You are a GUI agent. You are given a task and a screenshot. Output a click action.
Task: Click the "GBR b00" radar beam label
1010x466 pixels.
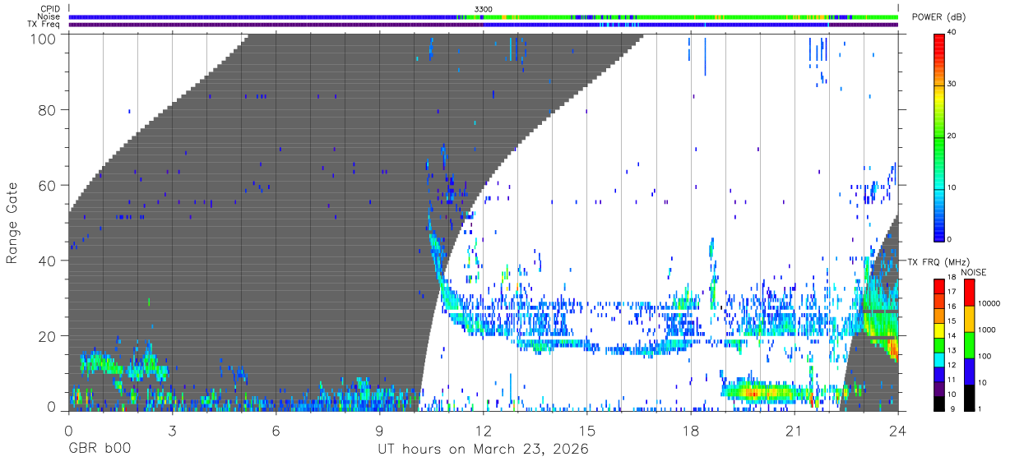tap(100, 450)
